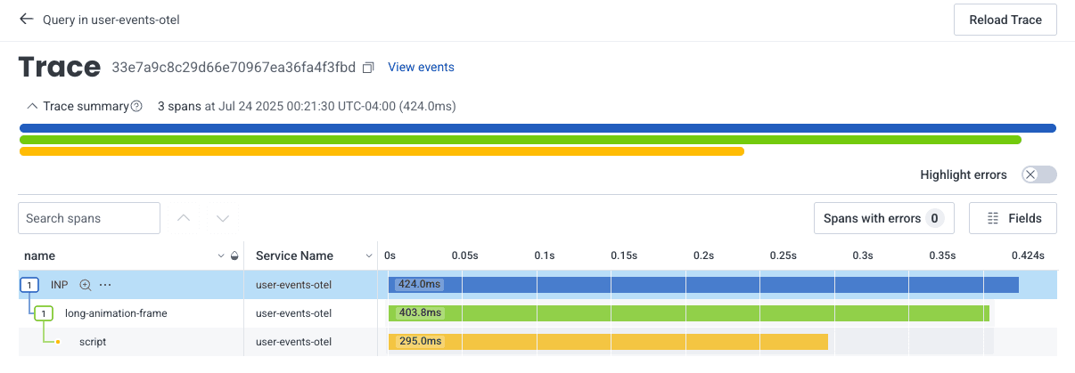Go to next search result arrow

(223, 218)
